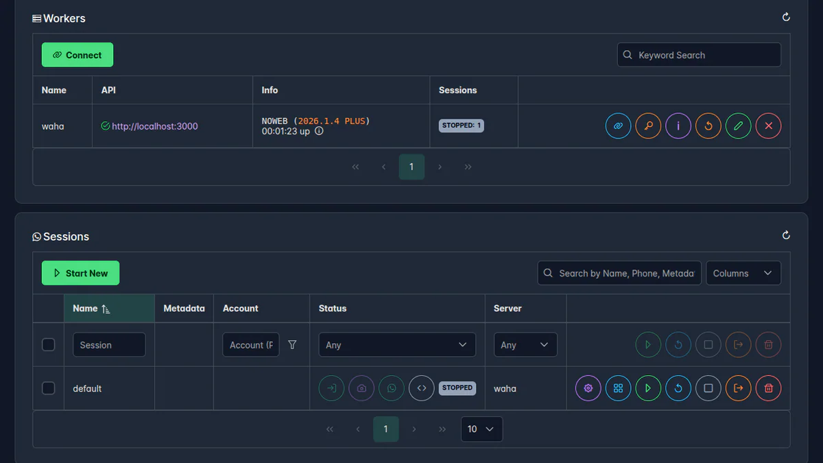Expand the Server filter dropdown
Screen dimensions: 823x463
525,344
